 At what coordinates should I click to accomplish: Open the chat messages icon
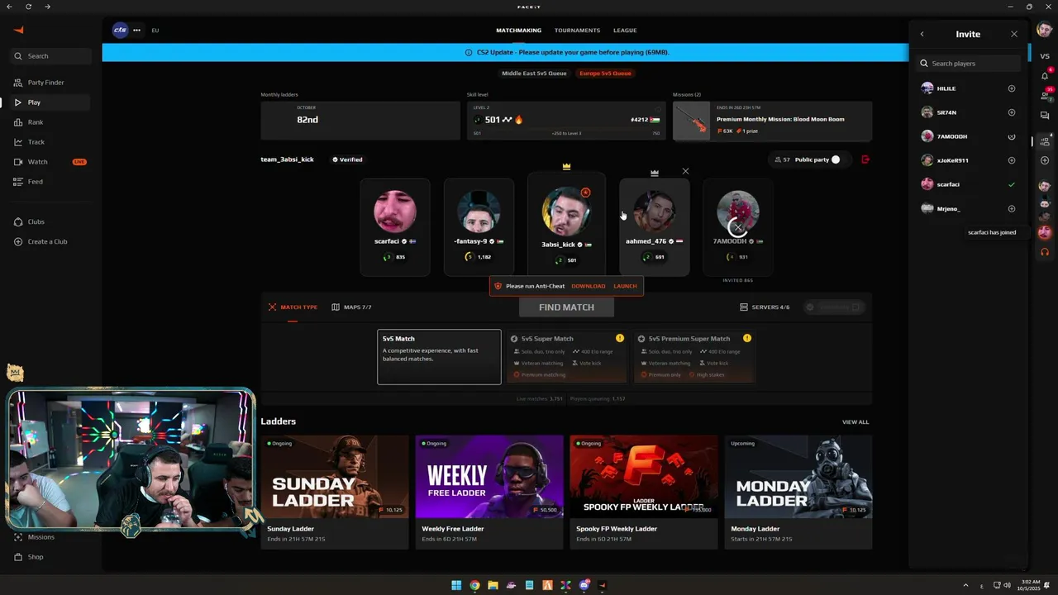click(x=1045, y=116)
